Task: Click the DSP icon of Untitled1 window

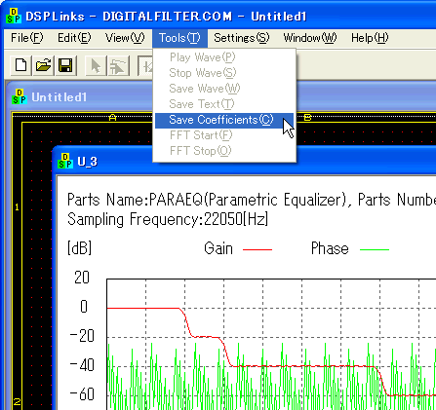Action: coord(20,96)
